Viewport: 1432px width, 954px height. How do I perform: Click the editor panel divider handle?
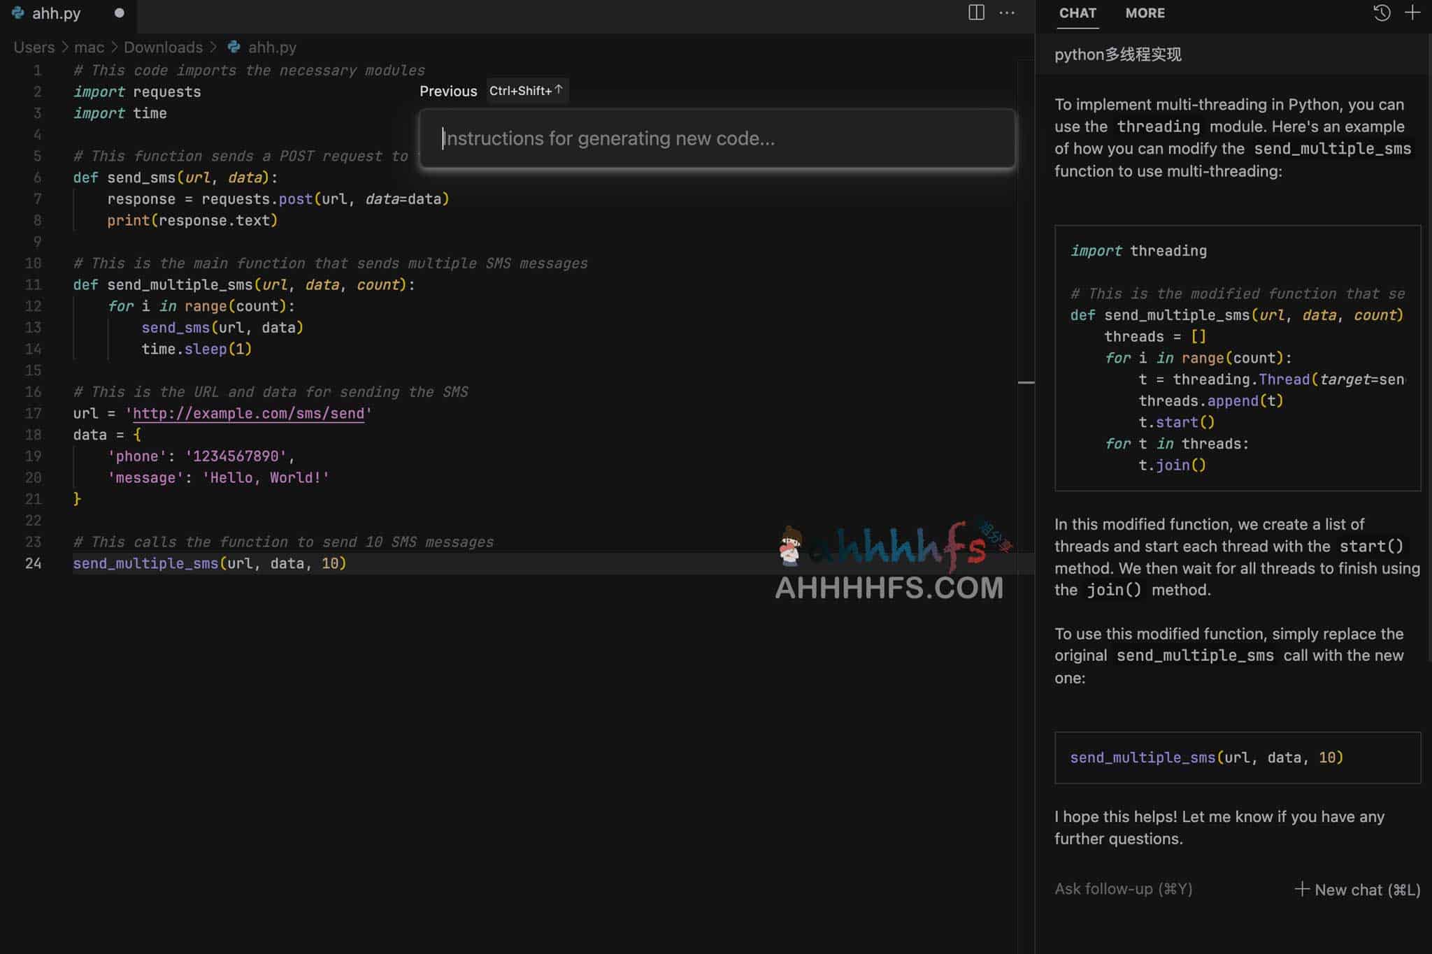point(1026,382)
